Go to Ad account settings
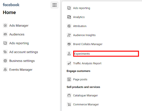The height and width of the screenshot is (111, 142). tap(24, 52)
